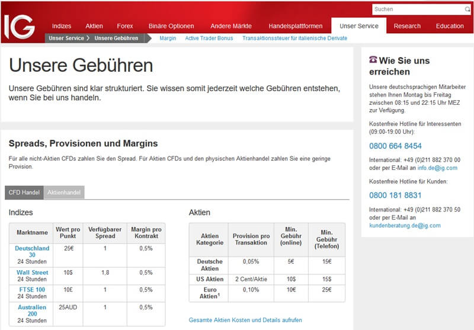Viewport: 474px width, 330px height.
Task: Click the Margin pro Kontrakt column header
Action: [x=146, y=232]
